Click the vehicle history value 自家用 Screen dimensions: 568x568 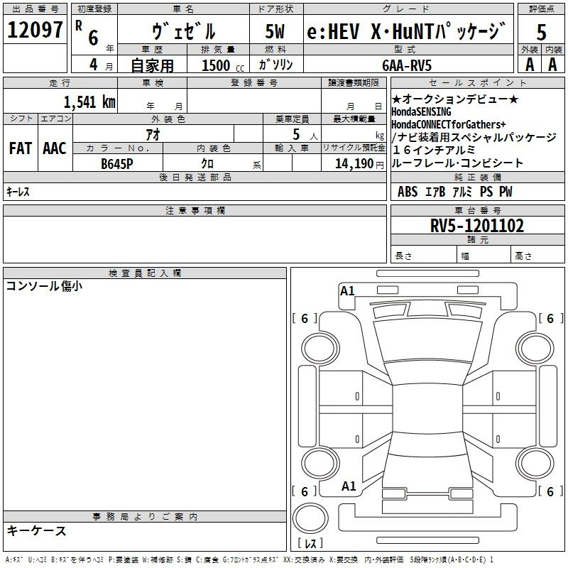152,65
